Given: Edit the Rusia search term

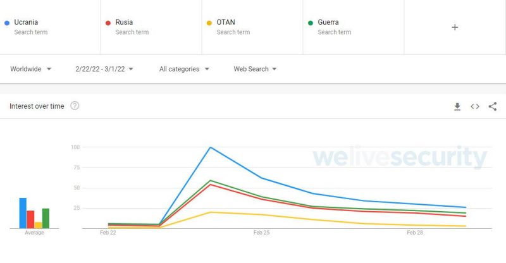Looking at the screenshot, I should pos(124,22).
